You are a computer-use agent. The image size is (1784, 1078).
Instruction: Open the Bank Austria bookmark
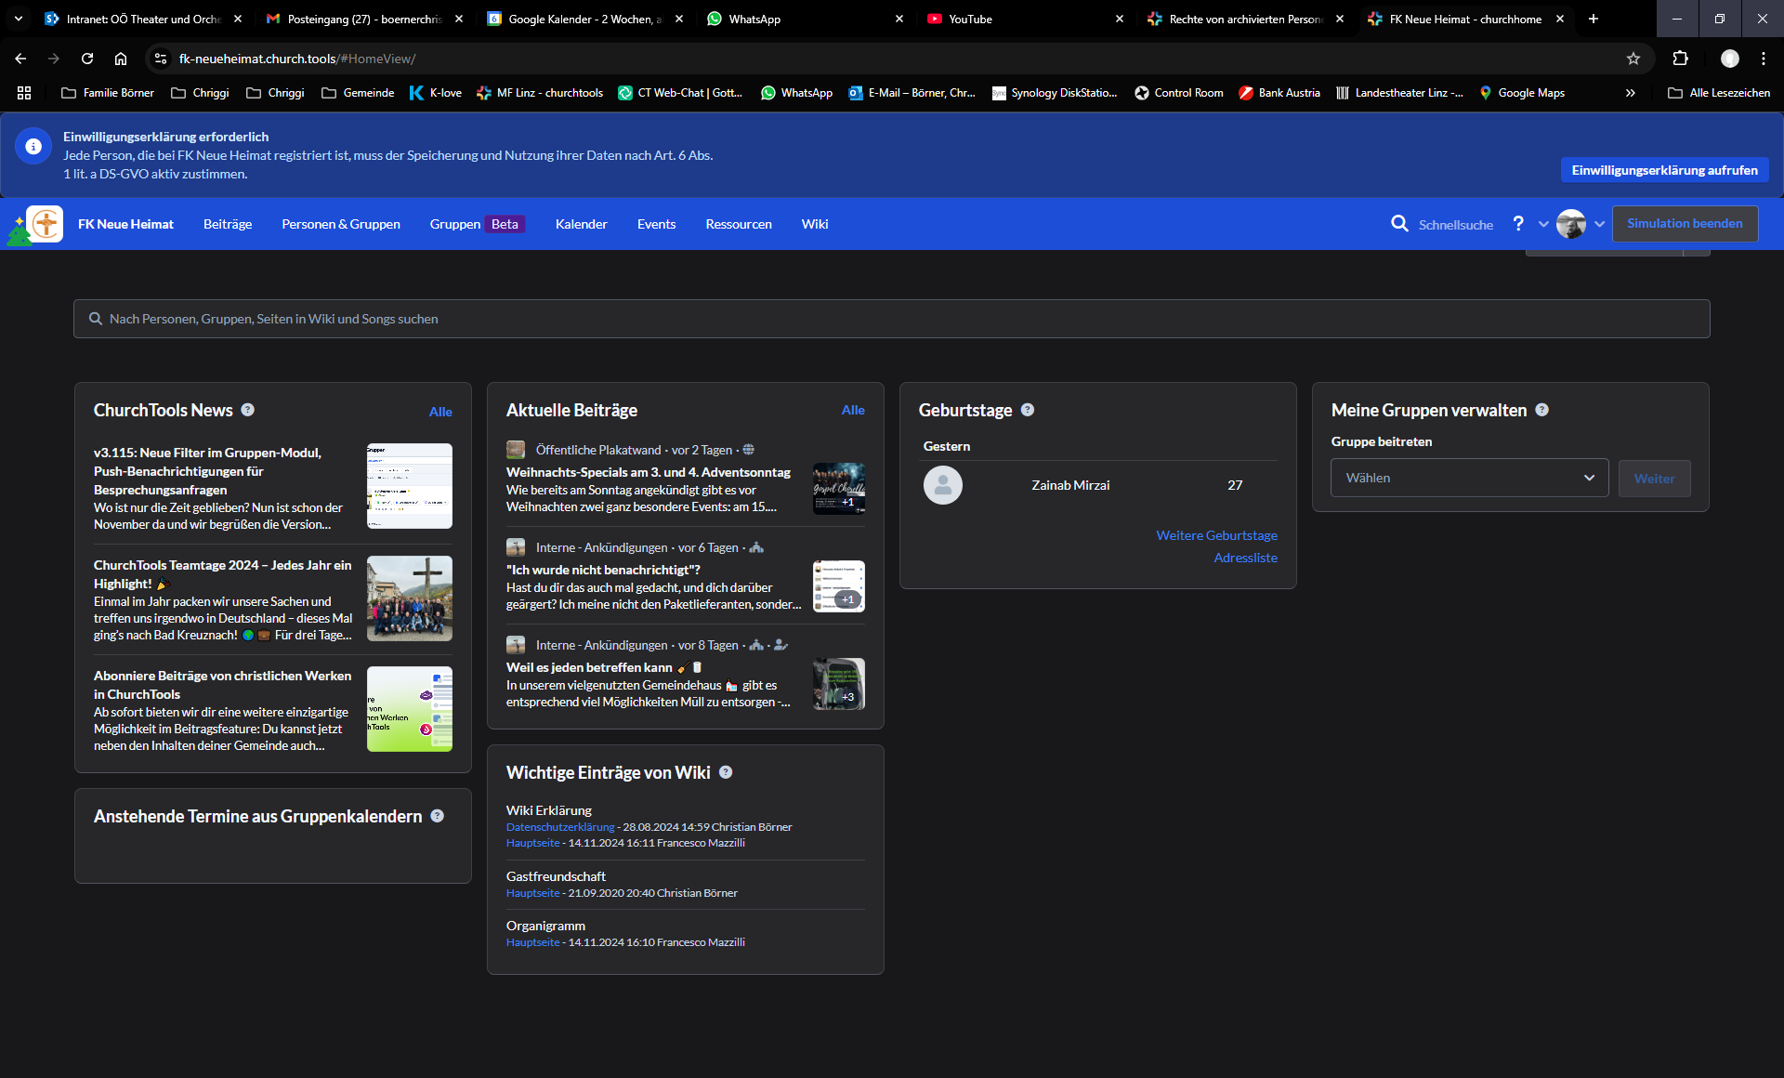pos(1279,93)
